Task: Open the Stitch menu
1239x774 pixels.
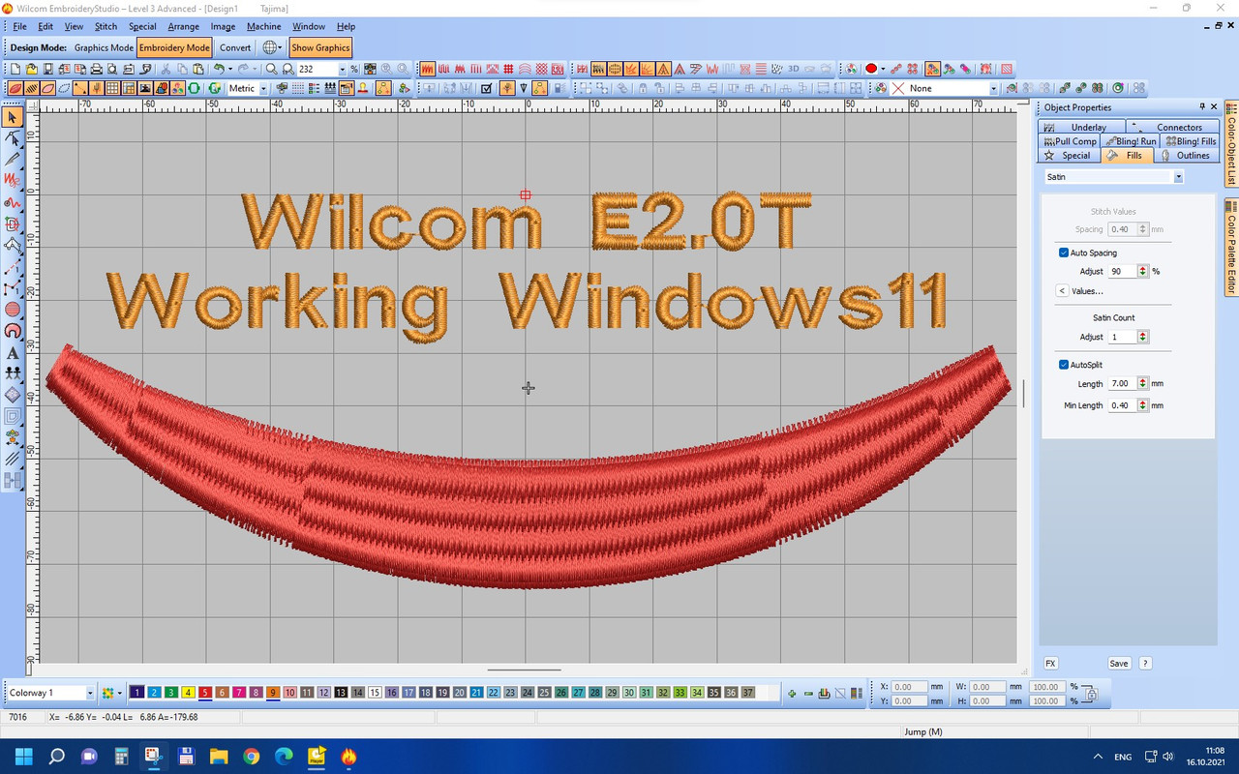Action: point(106,26)
